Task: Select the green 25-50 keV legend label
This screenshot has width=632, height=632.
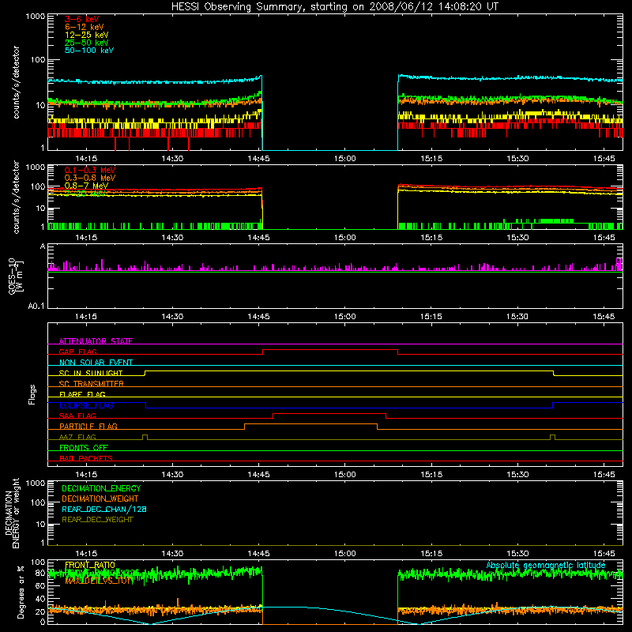Action: tap(87, 43)
